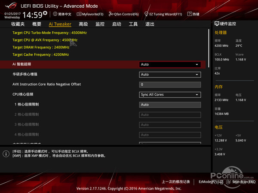This screenshot has width=258, height=193.
Task: Switch to the 概要 tab
Action: [x=37, y=24]
